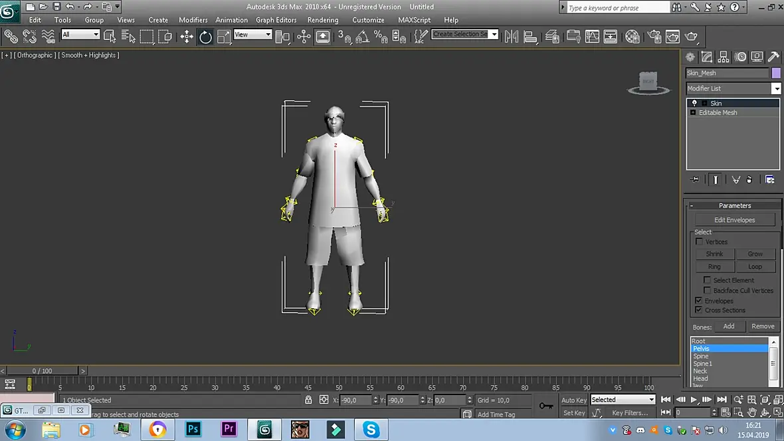Open the Utilities hammer panel
Viewport: 784px width, 441px height.
(x=773, y=57)
